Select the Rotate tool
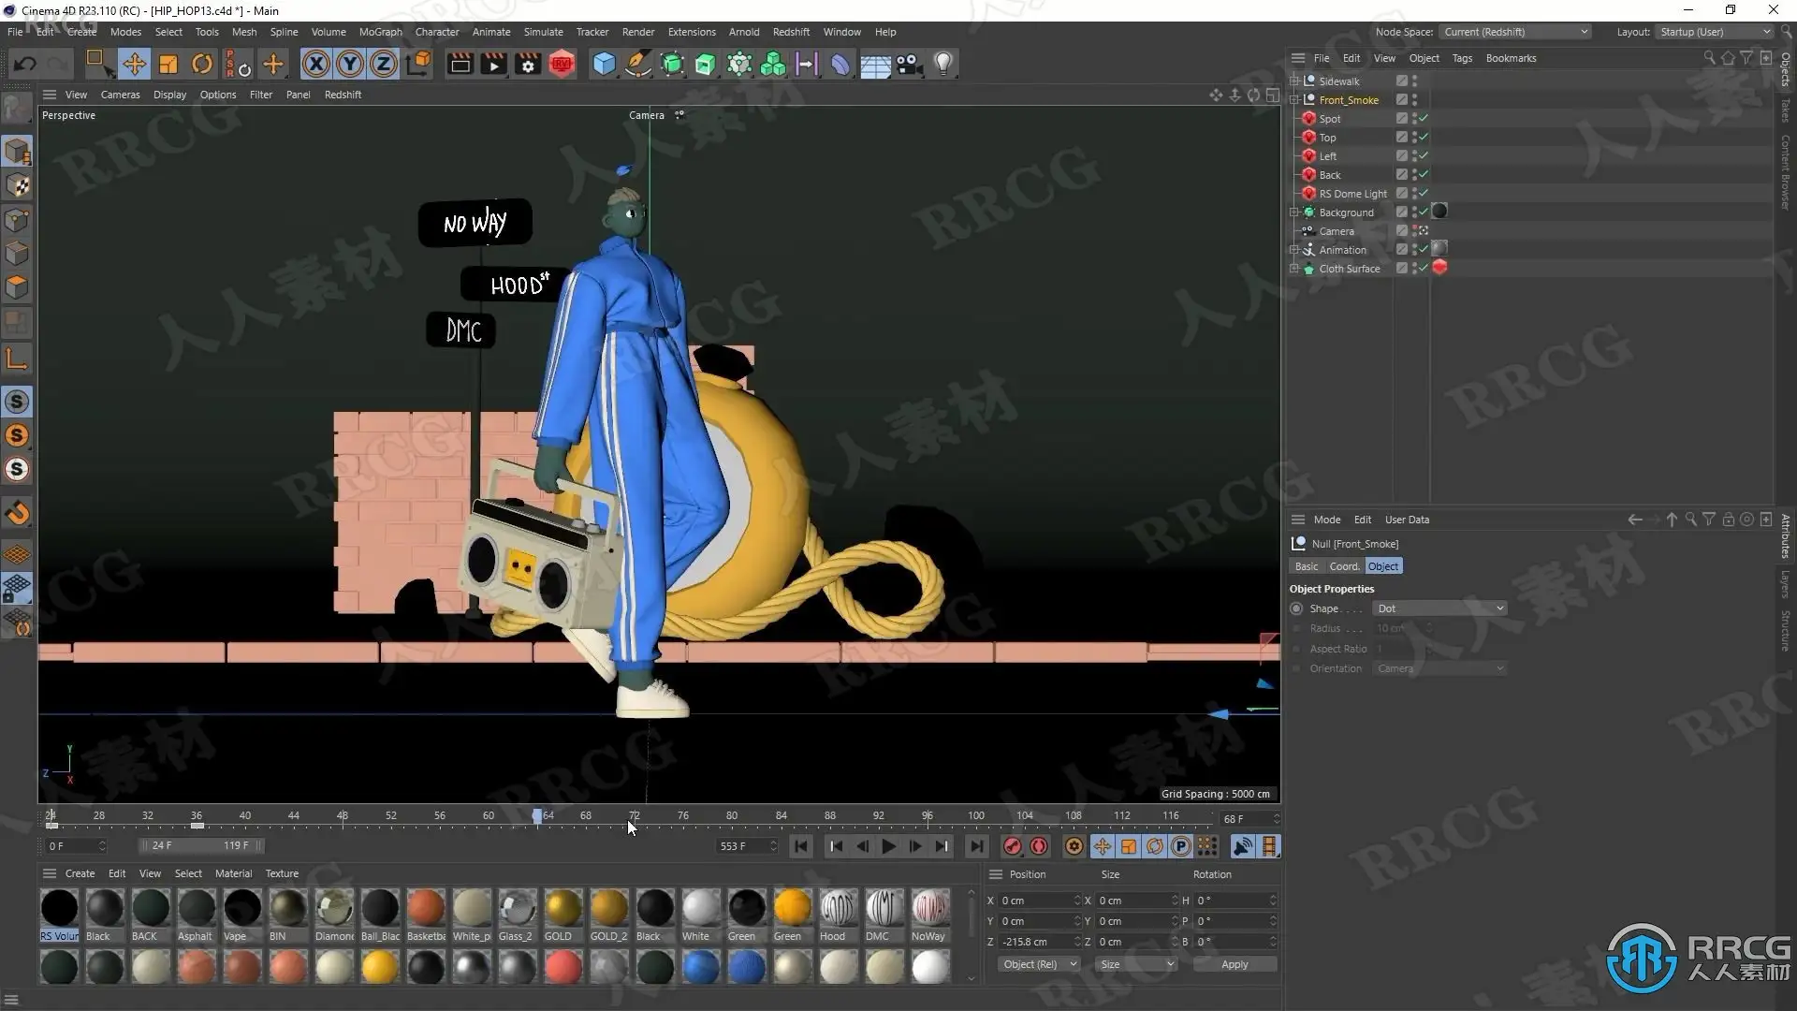The height and width of the screenshot is (1011, 1797). click(x=201, y=64)
